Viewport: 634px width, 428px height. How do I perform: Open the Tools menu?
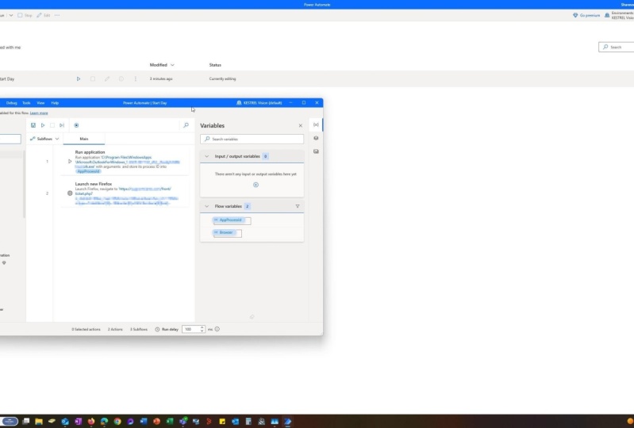[x=26, y=103]
